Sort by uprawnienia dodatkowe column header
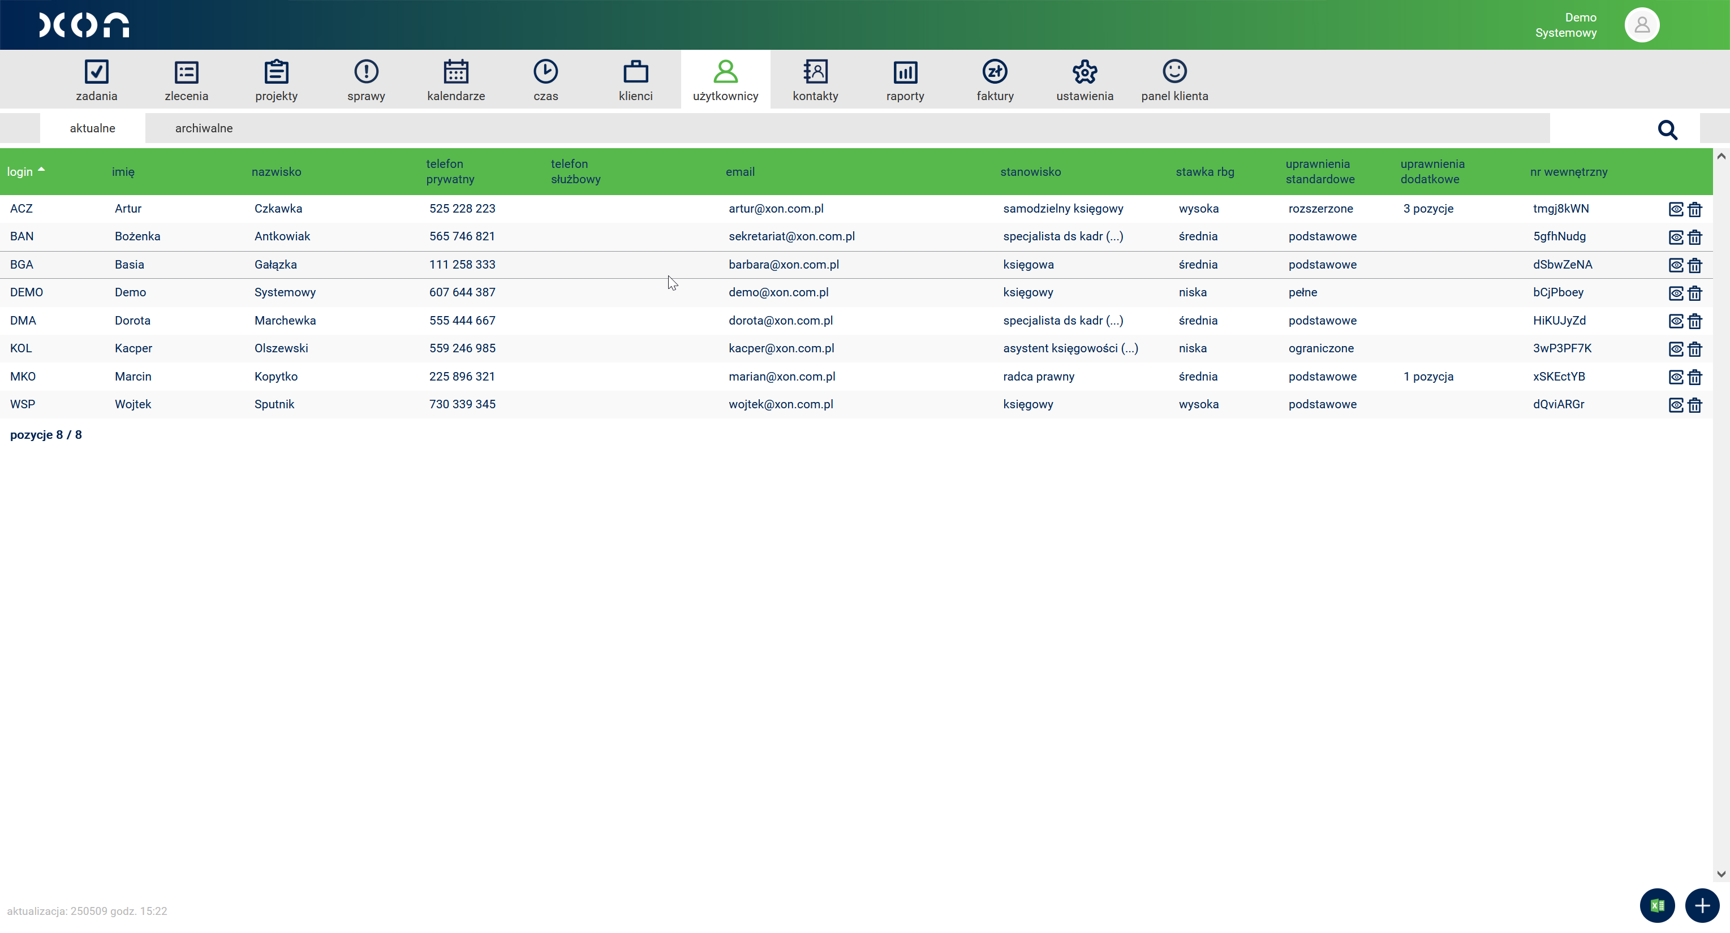The image size is (1730, 933). point(1432,172)
